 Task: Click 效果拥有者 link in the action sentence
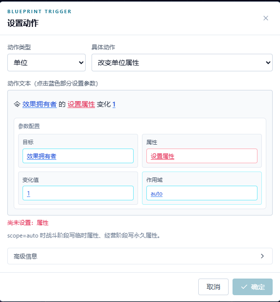click(40, 104)
